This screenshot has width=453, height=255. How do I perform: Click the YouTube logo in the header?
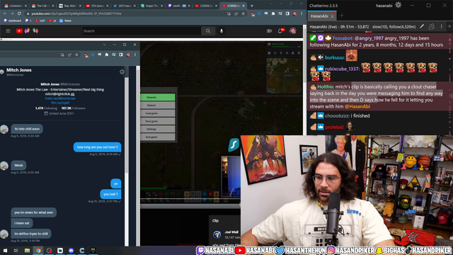[19, 31]
